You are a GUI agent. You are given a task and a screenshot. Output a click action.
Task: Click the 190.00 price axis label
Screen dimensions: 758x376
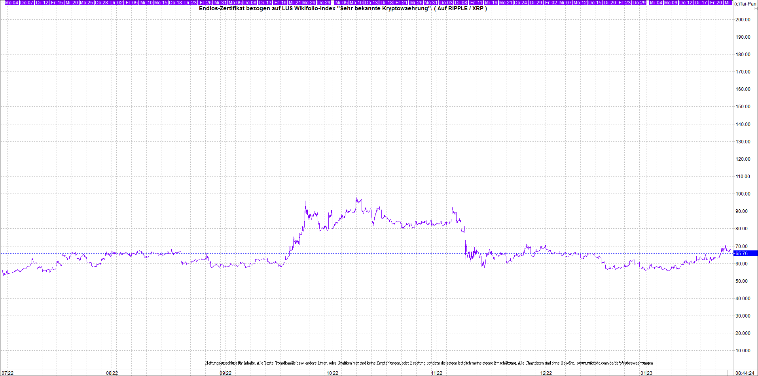743,37
